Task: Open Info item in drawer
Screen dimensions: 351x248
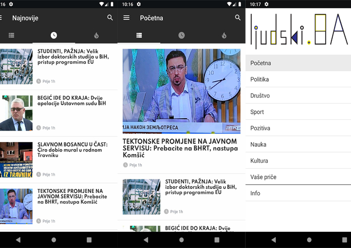Action: (x=298, y=193)
